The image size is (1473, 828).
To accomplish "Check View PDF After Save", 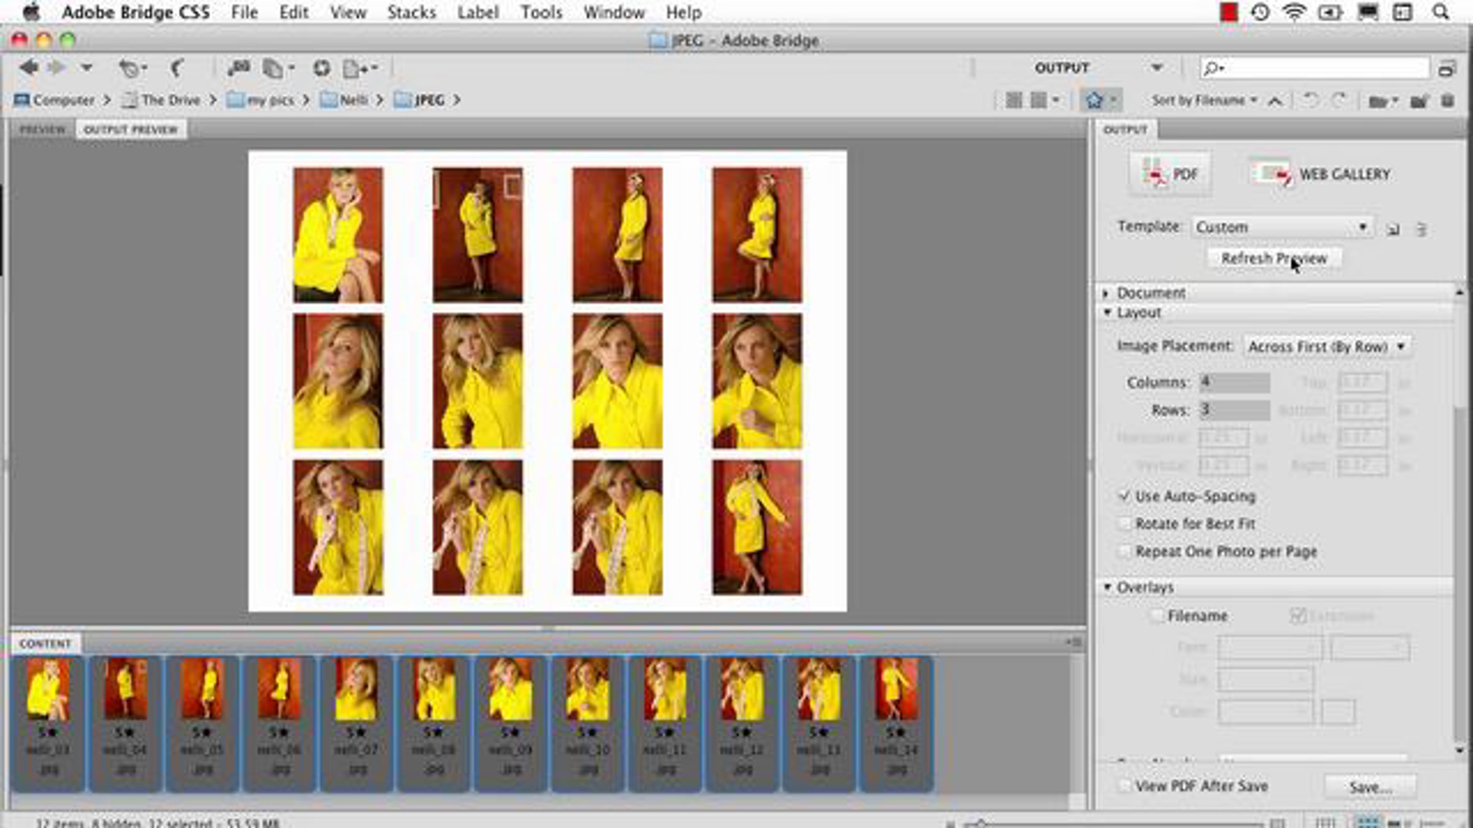I will [1124, 786].
